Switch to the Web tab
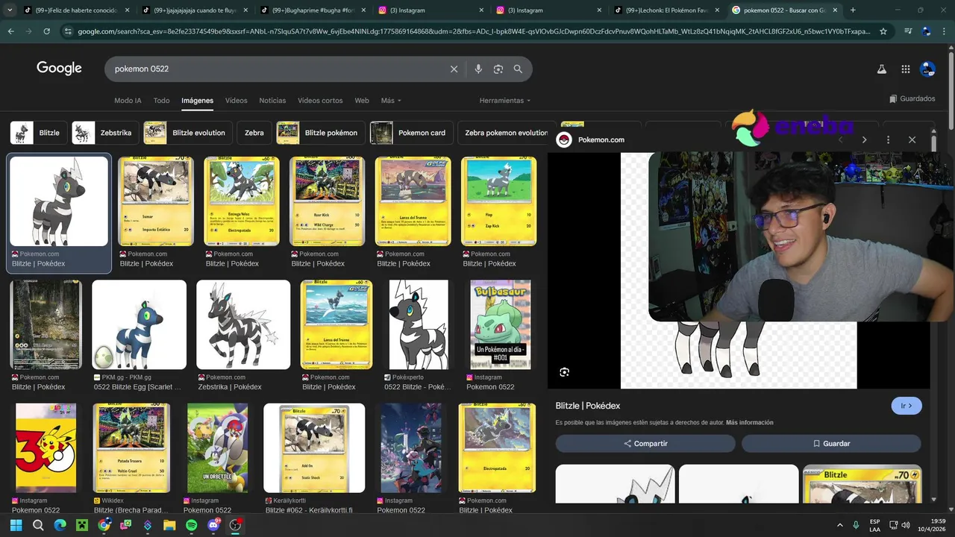This screenshot has height=537, width=955. [x=362, y=101]
